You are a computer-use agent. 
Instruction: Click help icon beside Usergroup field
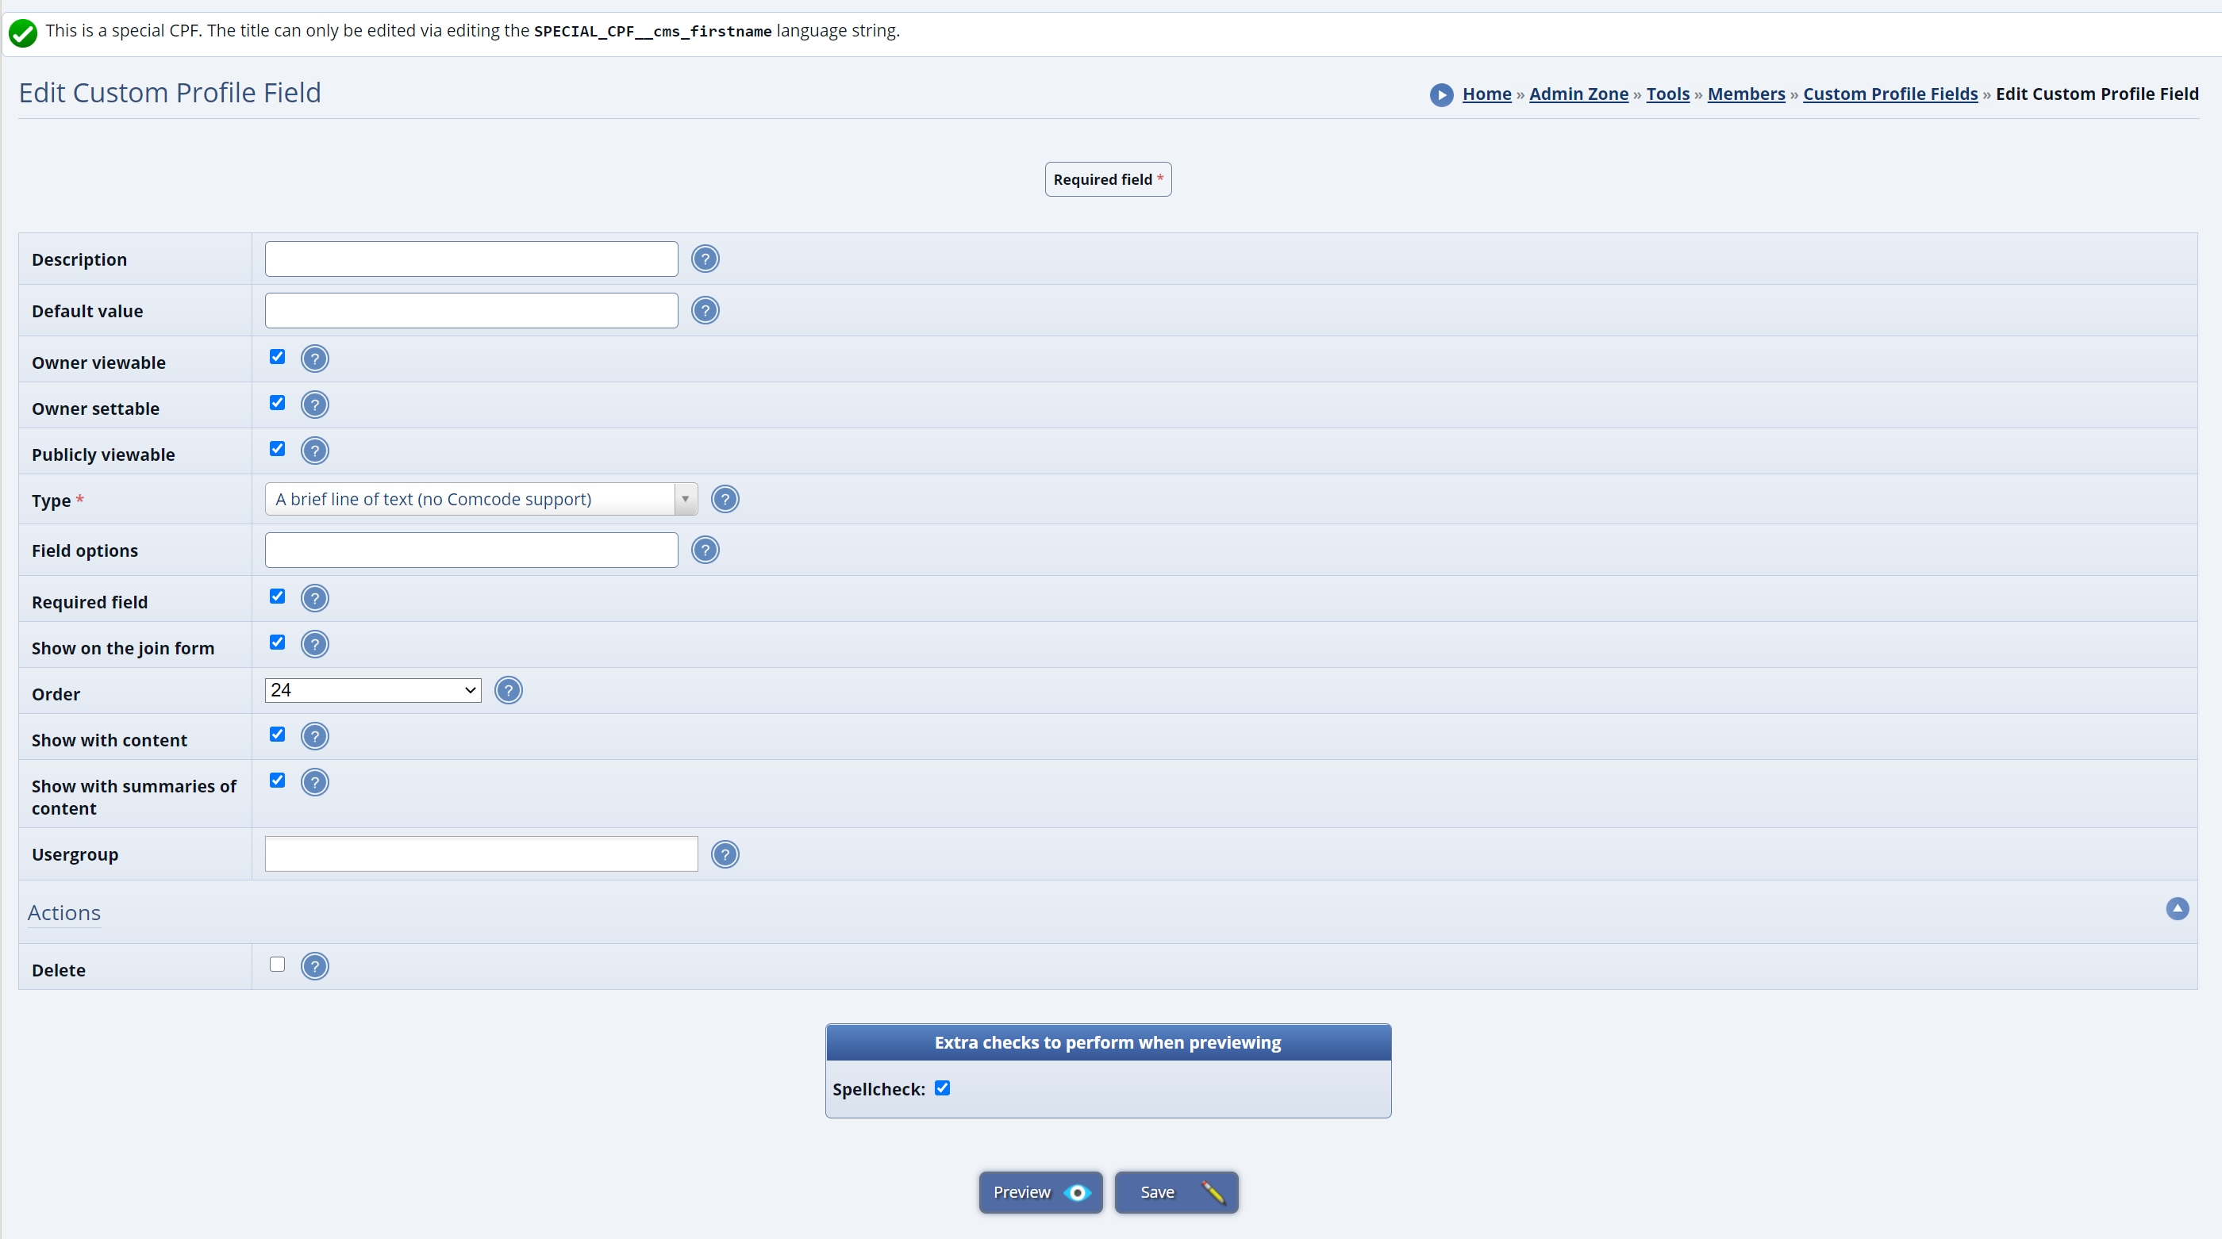click(725, 854)
